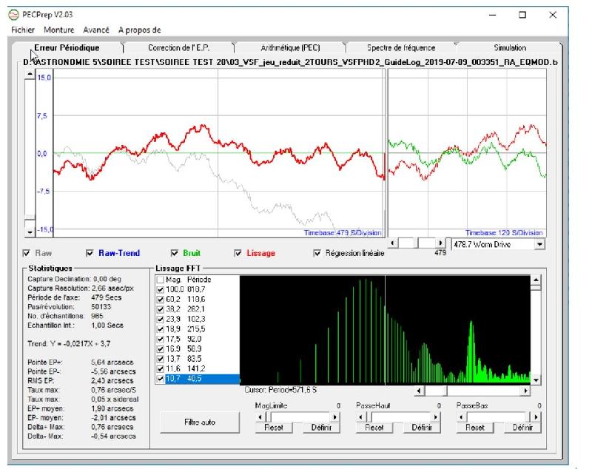Select the 16,9 58,9 list row
This screenshot has width=592, height=469.
(x=198, y=348)
